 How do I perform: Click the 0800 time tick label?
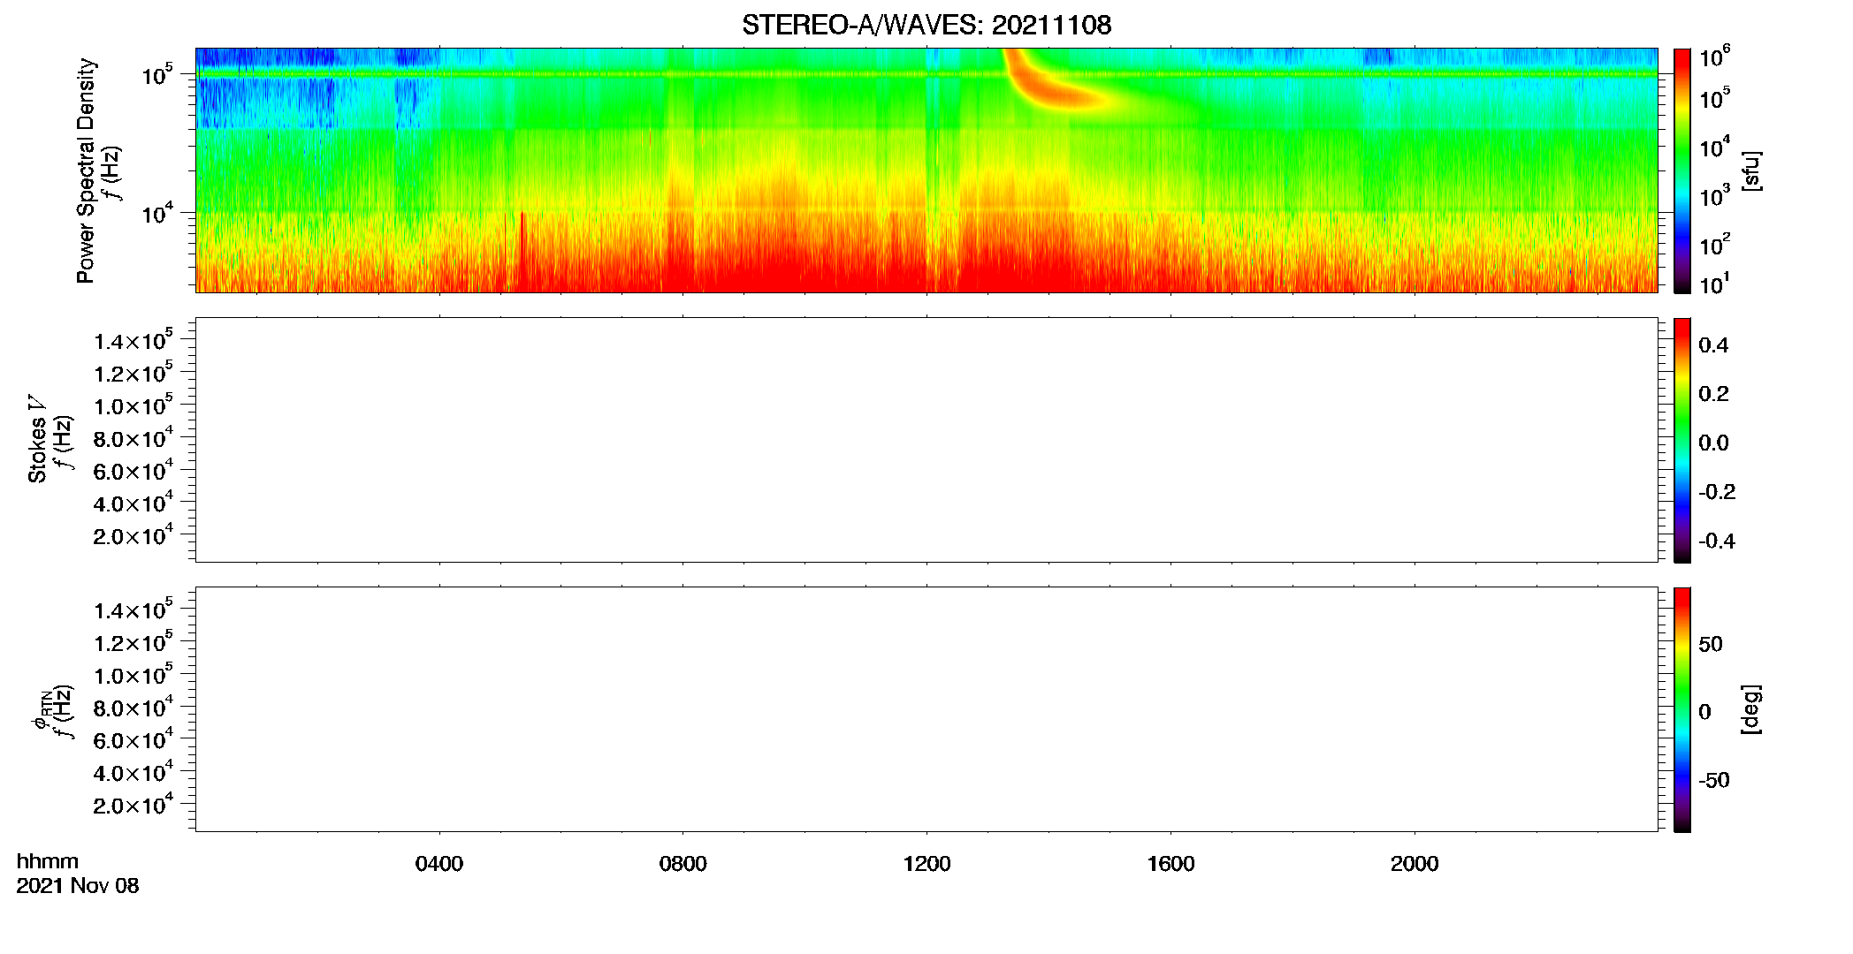(x=682, y=864)
